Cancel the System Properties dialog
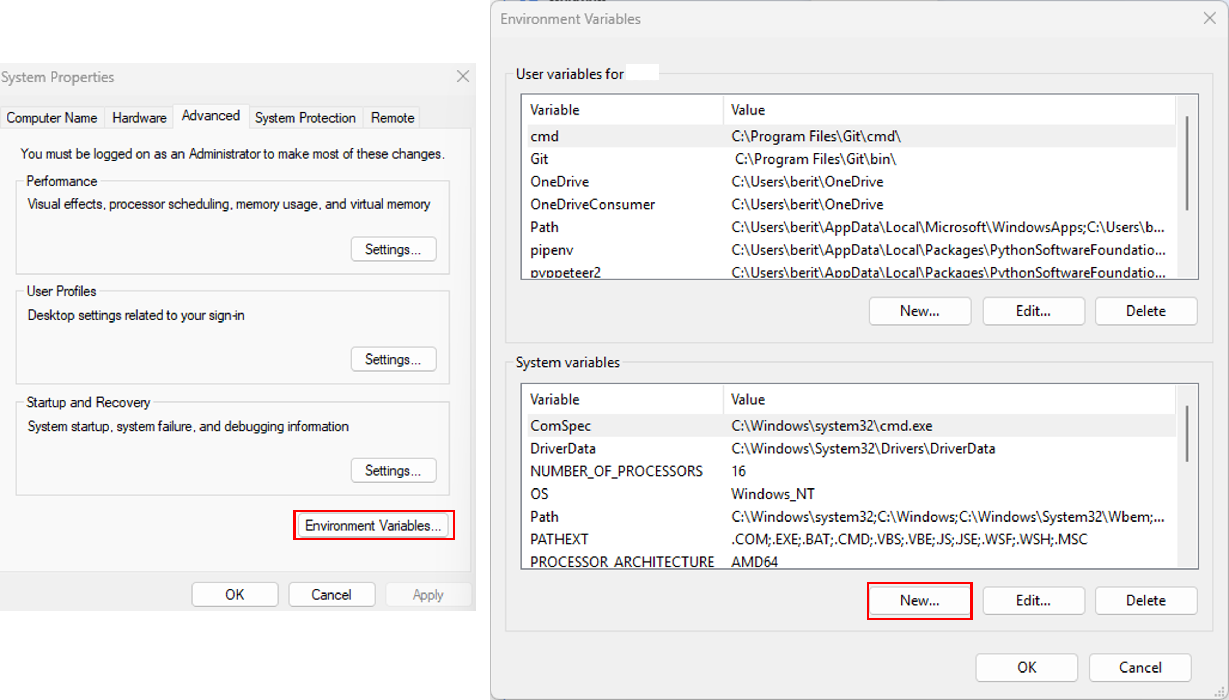The image size is (1229, 700). (x=331, y=595)
